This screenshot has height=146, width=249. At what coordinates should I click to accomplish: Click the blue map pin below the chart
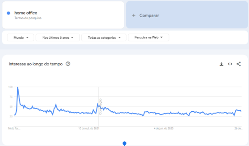124,143
